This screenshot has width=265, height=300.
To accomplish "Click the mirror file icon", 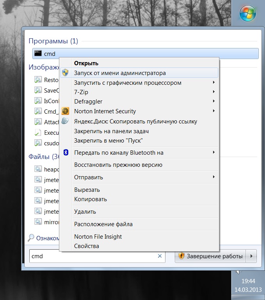I will [x=38, y=221].
